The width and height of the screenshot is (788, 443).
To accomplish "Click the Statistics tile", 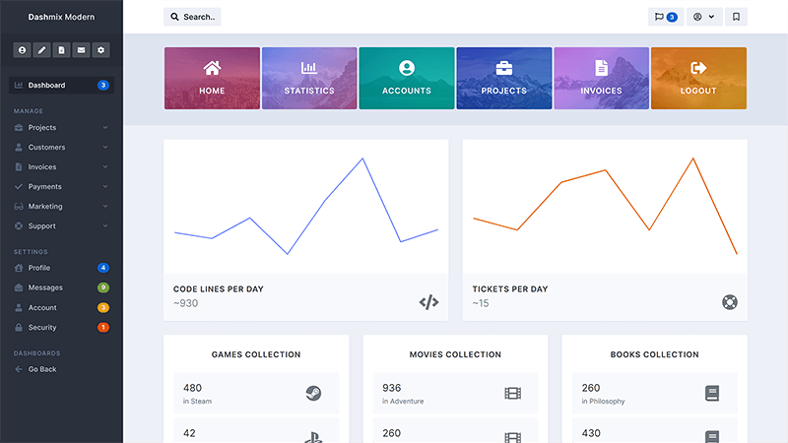I will click(309, 79).
